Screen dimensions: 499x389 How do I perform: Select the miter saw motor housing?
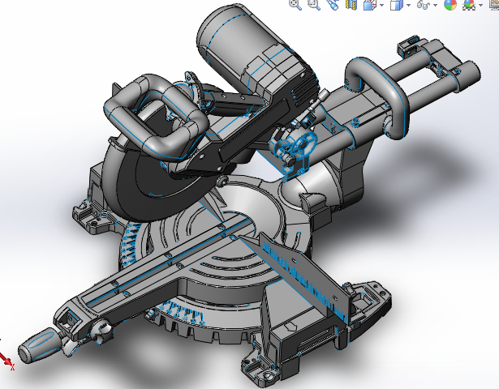pos(242,45)
